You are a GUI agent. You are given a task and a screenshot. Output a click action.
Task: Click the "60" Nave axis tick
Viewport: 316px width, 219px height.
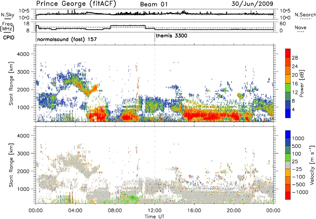283,24
